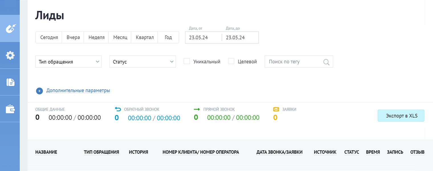Sort by the ВРЕМЯ column header
The height and width of the screenshot is (171, 433).
pos(373,152)
